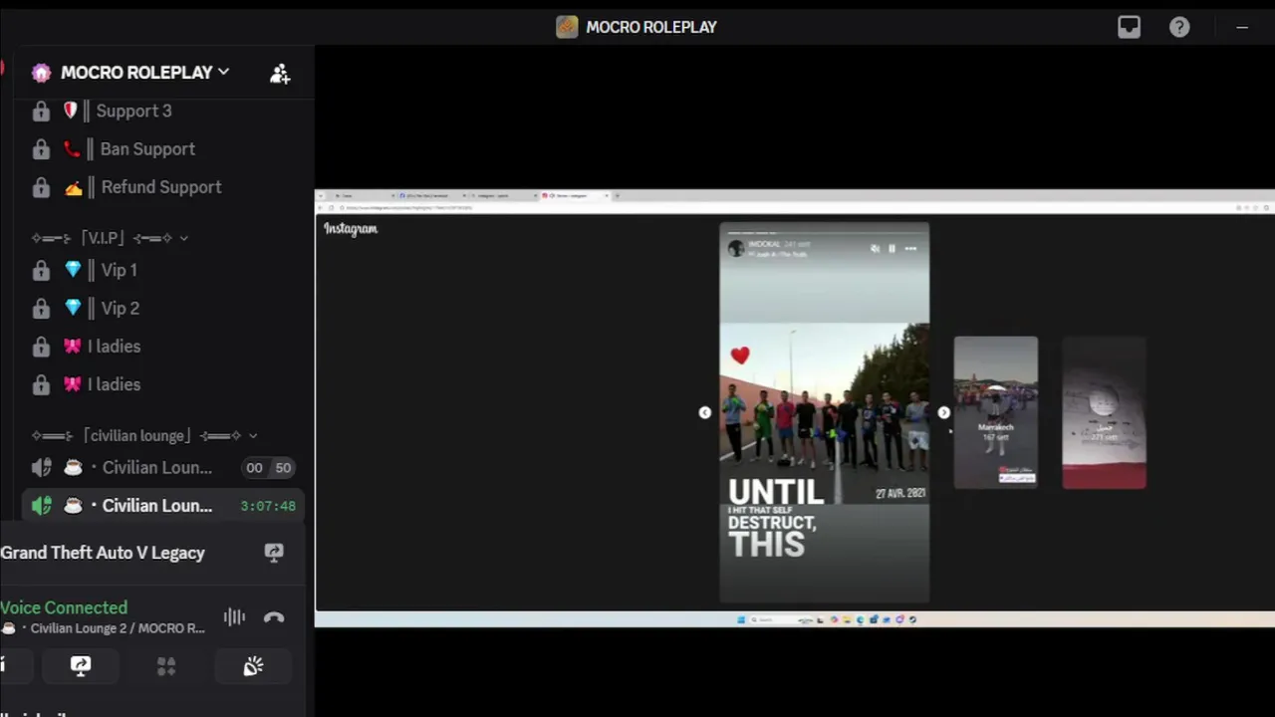Image resolution: width=1275 pixels, height=717 pixels.
Task: Toggle the Share Your Screen button
Action: (81, 666)
